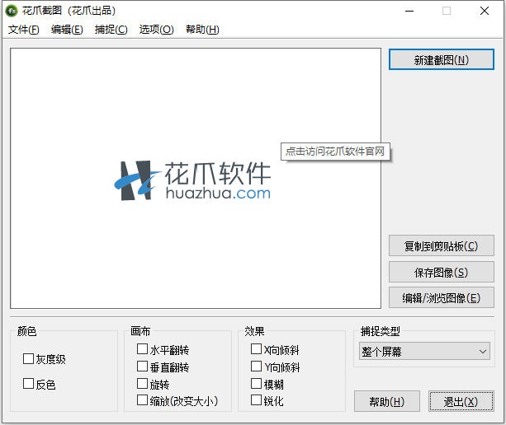Open the 文件(F) menu
This screenshot has width=506, height=425.
coord(24,30)
